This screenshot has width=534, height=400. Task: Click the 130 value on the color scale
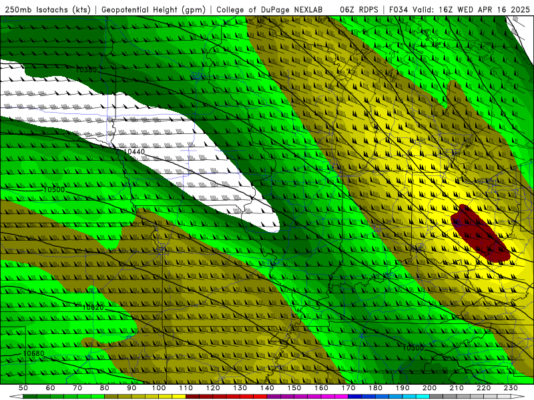[240, 388]
